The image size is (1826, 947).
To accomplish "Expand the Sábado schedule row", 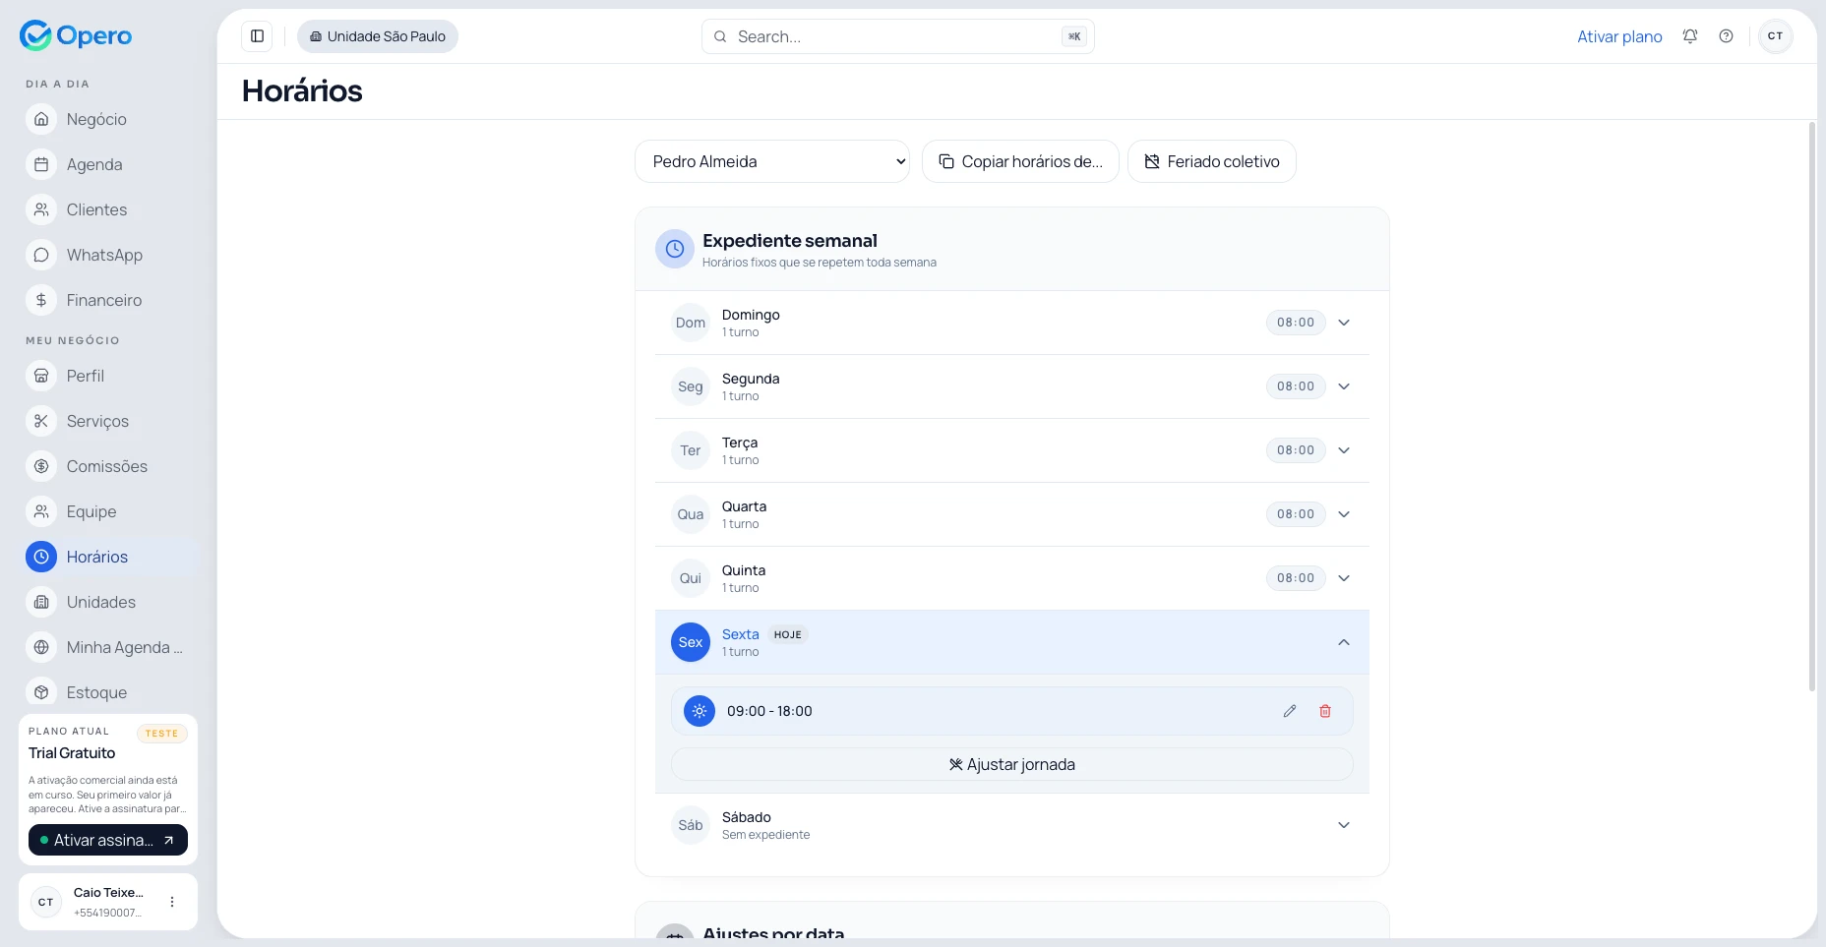I will pyautogui.click(x=1344, y=825).
